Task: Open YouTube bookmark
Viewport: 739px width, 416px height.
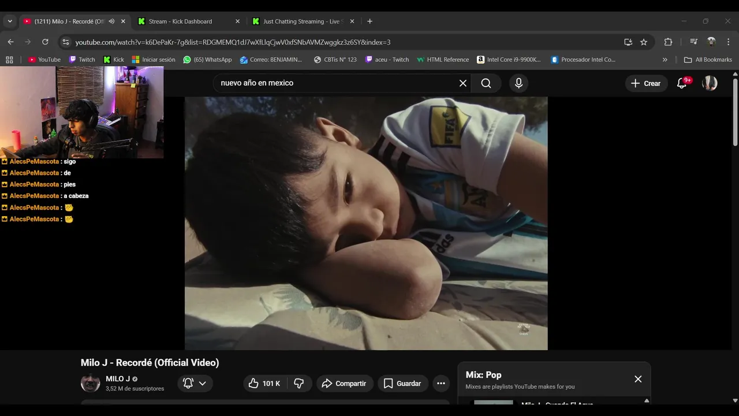Action: tap(44, 60)
